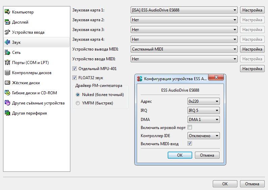
Task: Switch to the Дисплей label
Action: click(20, 22)
